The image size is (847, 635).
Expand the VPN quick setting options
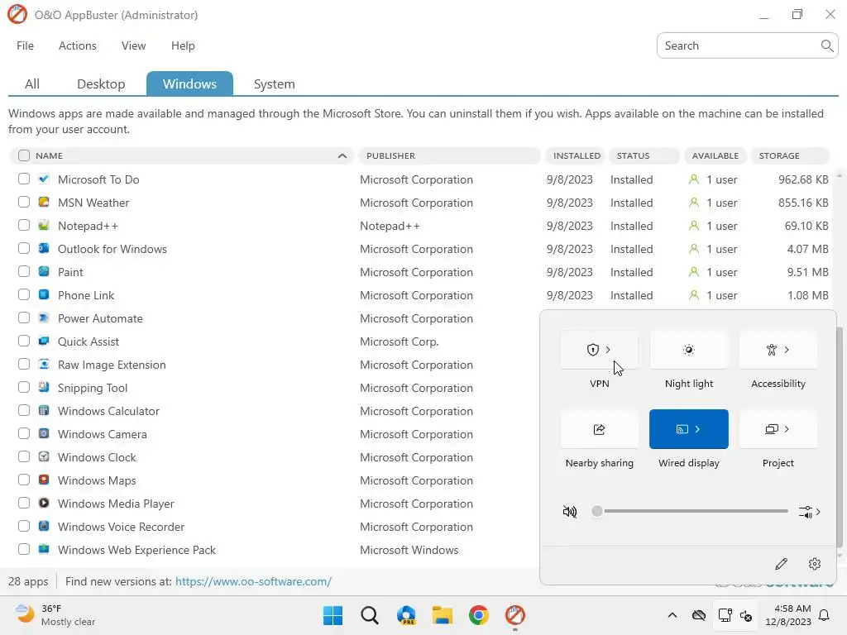(609, 350)
